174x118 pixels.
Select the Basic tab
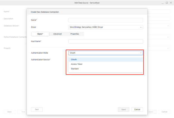point(40,34)
